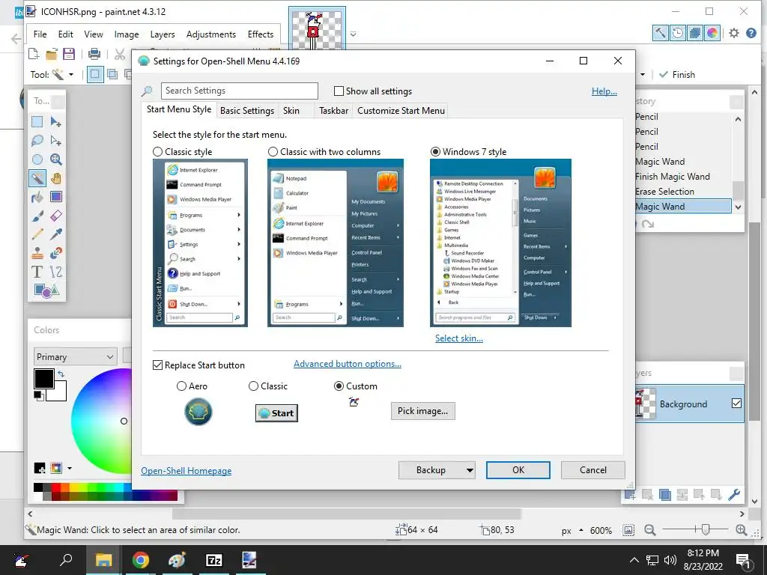Image resolution: width=767 pixels, height=575 pixels.
Task: Select the Custom start button radio
Action: point(339,386)
